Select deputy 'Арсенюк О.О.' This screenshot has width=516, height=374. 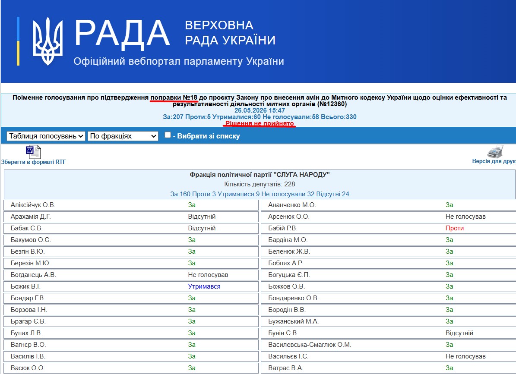coord(289,217)
